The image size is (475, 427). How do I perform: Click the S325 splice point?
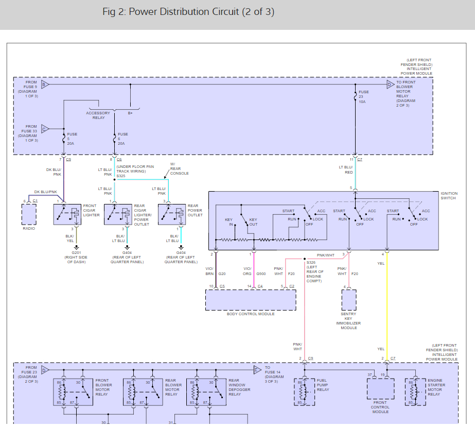(114, 180)
